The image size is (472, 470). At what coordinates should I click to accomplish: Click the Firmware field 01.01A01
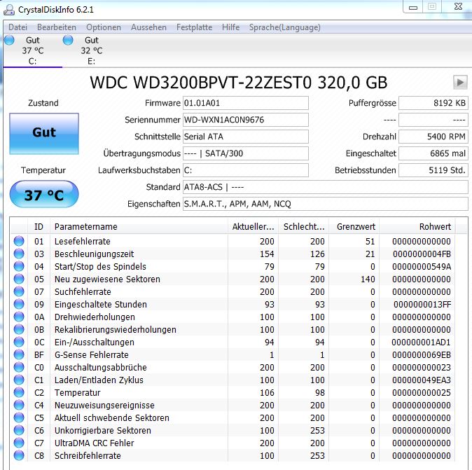[246, 103]
